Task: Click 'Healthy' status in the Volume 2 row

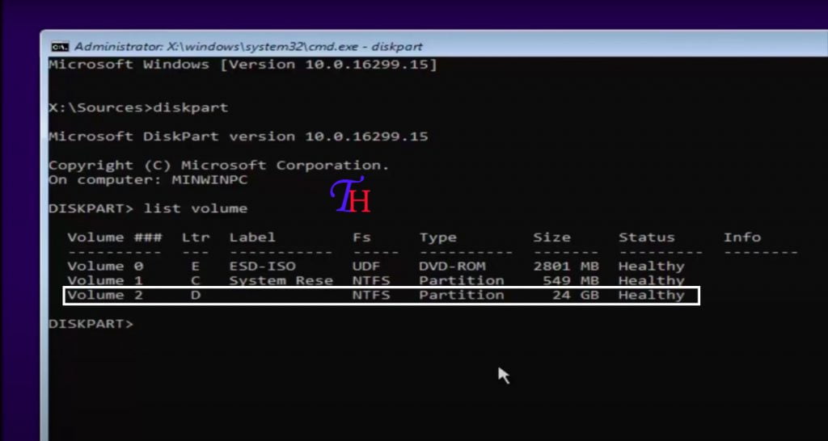Action: (651, 295)
